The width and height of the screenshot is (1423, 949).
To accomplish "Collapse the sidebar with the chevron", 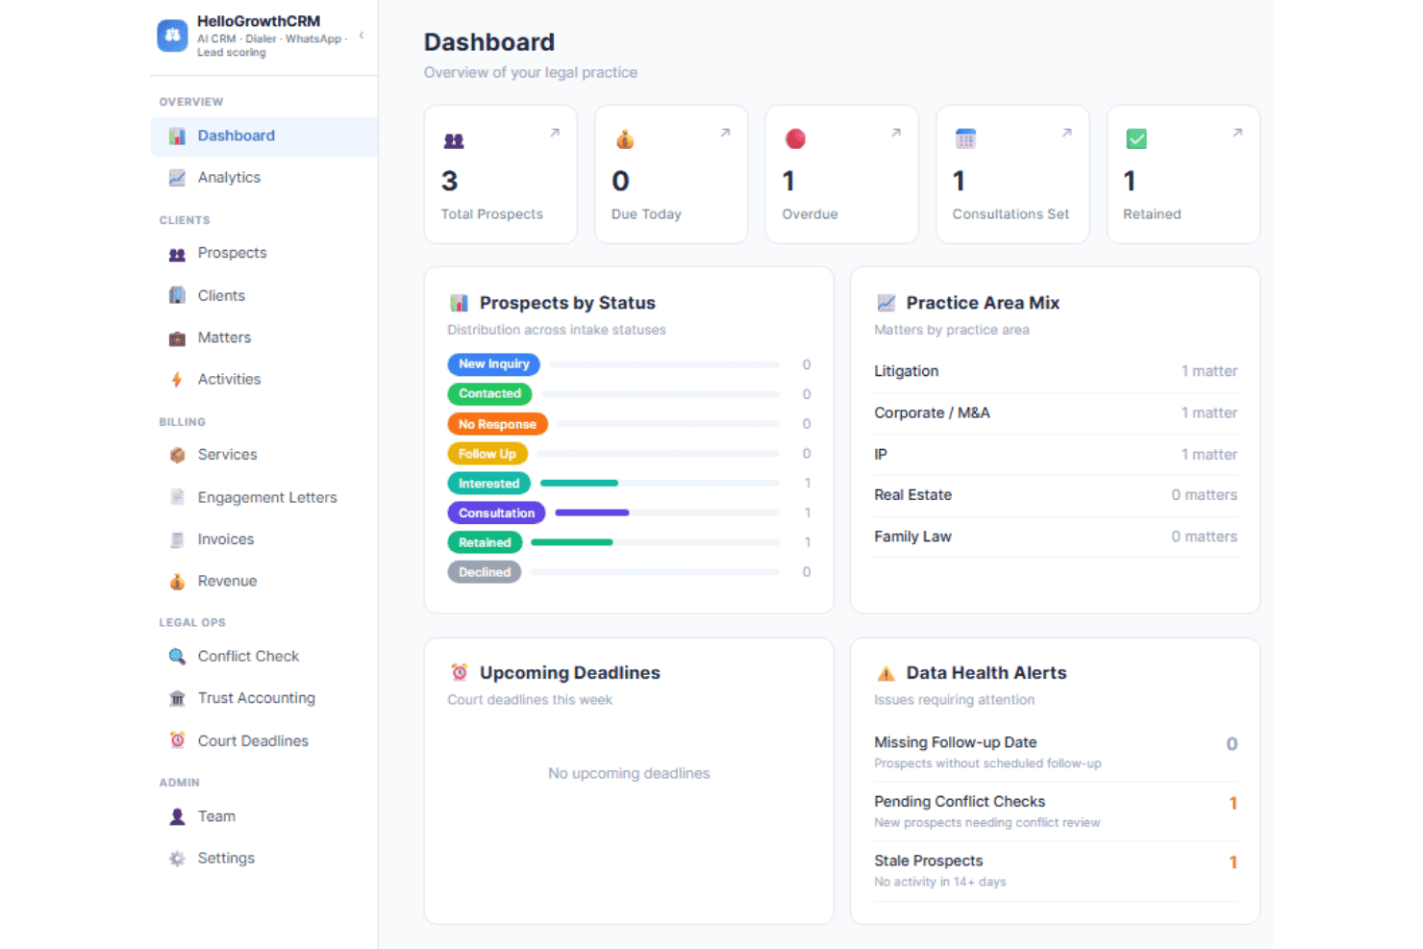I will point(362,36).
